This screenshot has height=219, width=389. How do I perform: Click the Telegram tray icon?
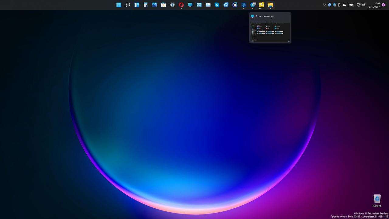335,5
